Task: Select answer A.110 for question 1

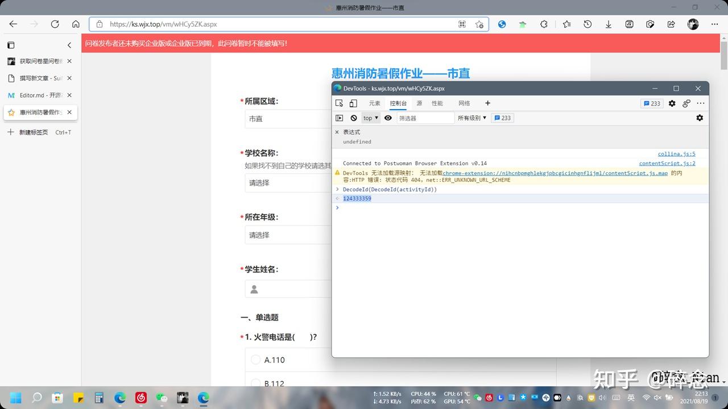Action: coord(256,360)
